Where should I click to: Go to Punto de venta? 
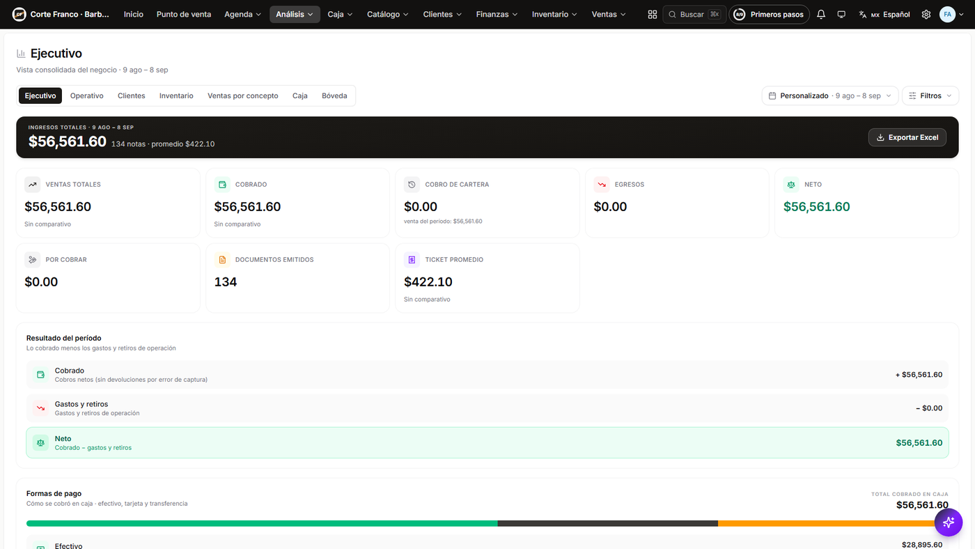[184, 15]
